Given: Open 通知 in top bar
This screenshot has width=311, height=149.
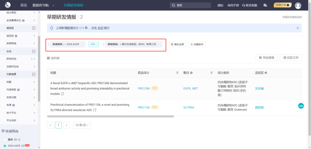Looking at the screenshot, I should tap(220, 5).
